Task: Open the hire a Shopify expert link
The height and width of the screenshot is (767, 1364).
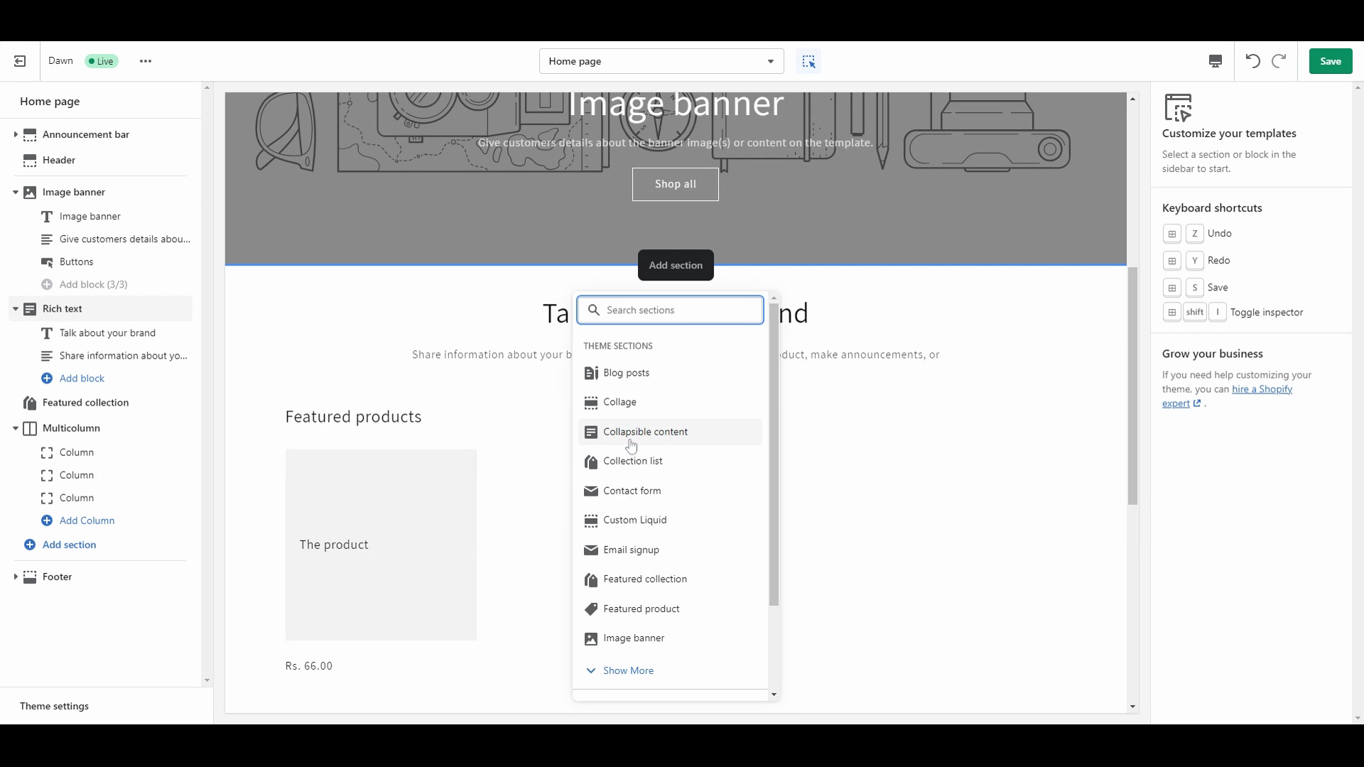Action: coord(1262,389)
